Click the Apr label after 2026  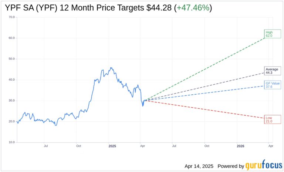point(270,146)
